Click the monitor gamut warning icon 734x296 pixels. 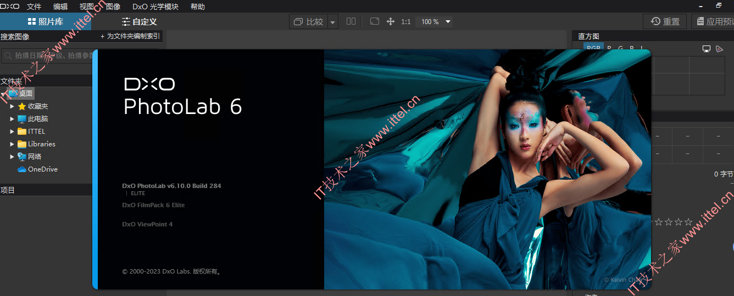707,49
